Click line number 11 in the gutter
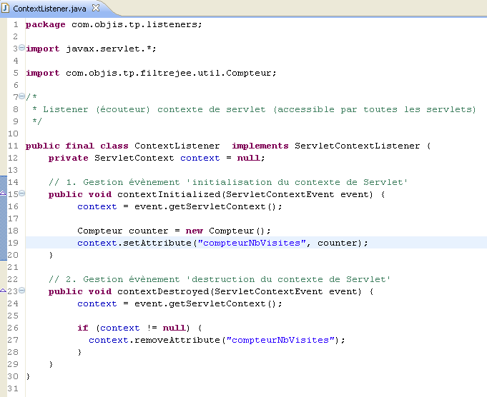Image resolution: width=487 pixels, height=397 pixels. 13,146
